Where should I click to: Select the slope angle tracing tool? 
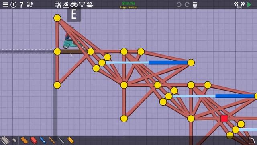tap(66, 4)
